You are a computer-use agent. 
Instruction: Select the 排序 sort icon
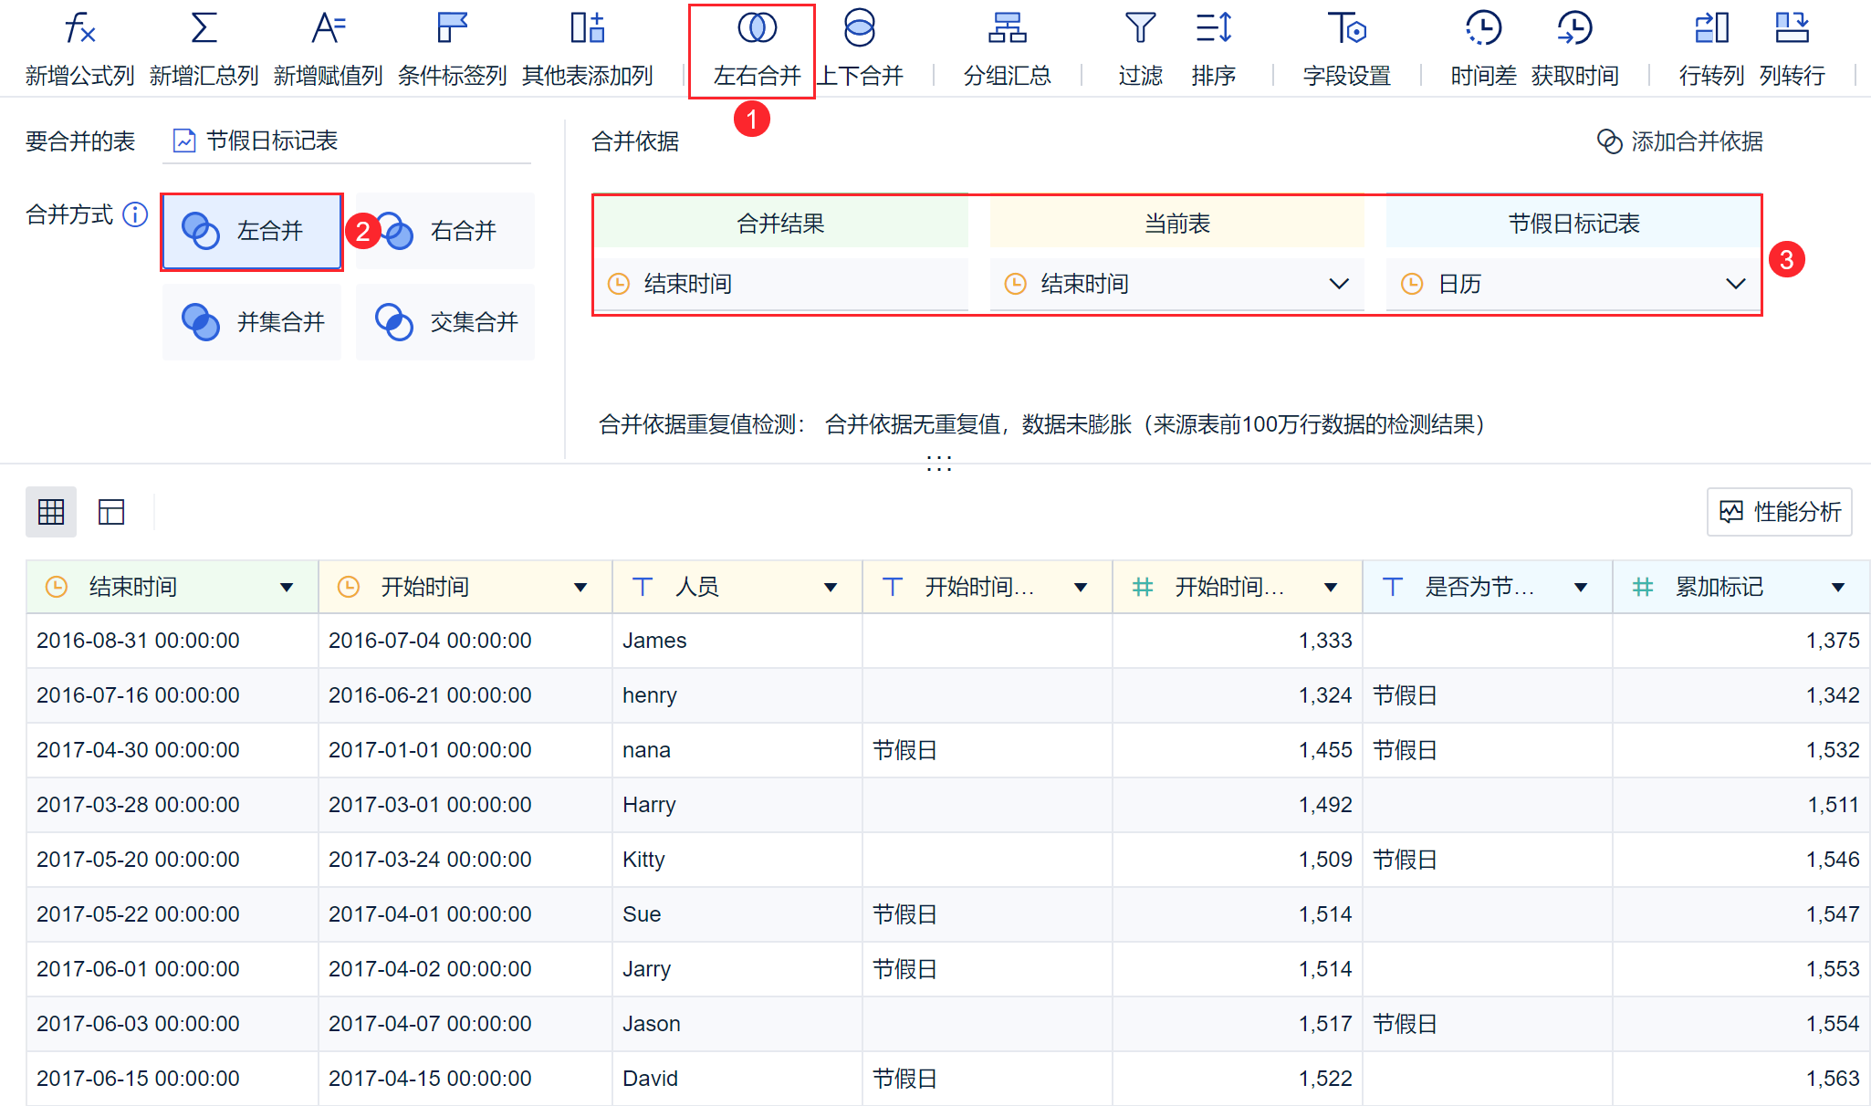1213,29
